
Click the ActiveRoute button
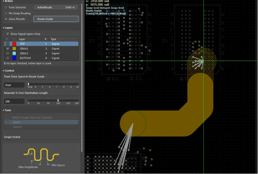click(x=56, y=7)
